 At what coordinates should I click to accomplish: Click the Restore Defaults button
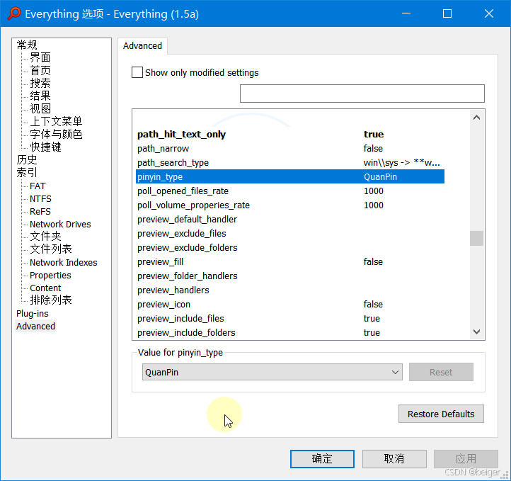coord(441,414)
